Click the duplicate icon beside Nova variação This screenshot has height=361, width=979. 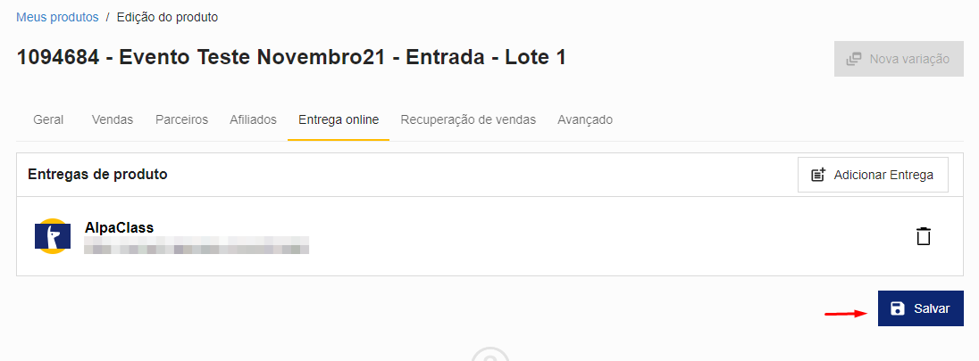click(x=854, y=59)
